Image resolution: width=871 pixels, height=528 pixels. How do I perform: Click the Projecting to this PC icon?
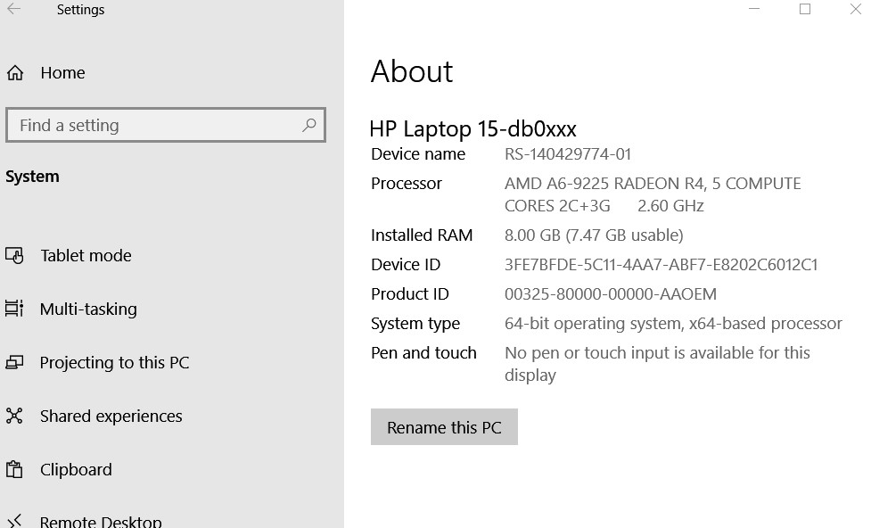pos(14,362)
